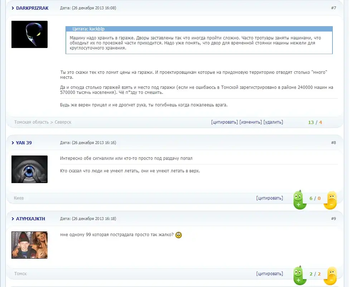Click the 13 / 4 rating on post #7
Viewport: 350px width, 287px height.
[315, 122]
